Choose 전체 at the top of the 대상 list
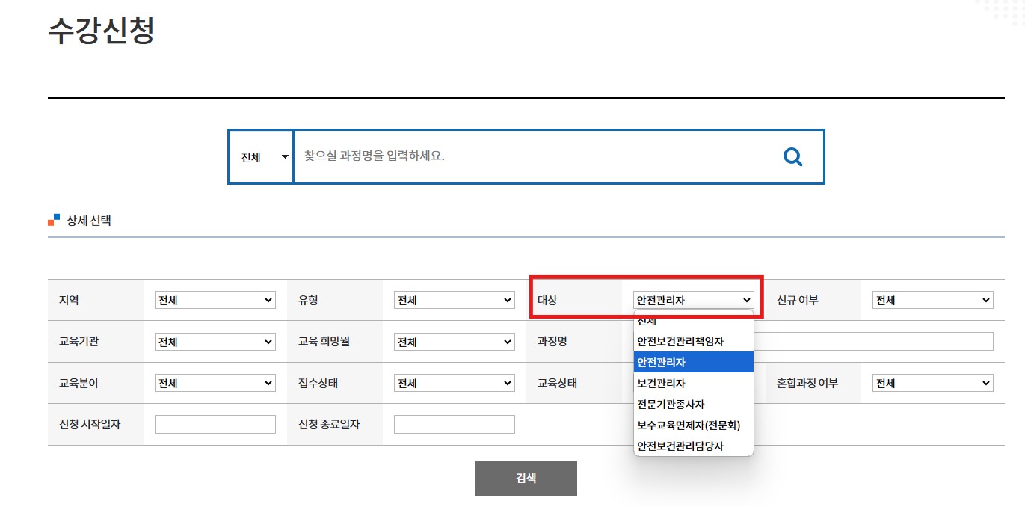The height and width of the screenshot is (507, 1025). click(x=693, y=320)
